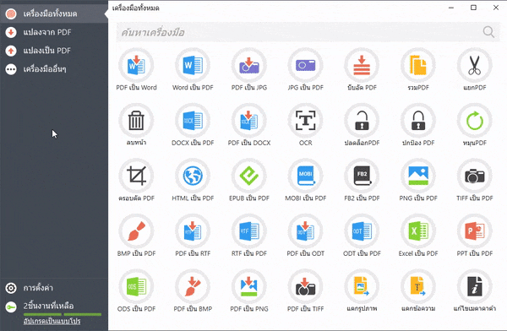Screen dimensions: 507x331
Task: Open the crop PDF tool
Action: tap(136, 176)
